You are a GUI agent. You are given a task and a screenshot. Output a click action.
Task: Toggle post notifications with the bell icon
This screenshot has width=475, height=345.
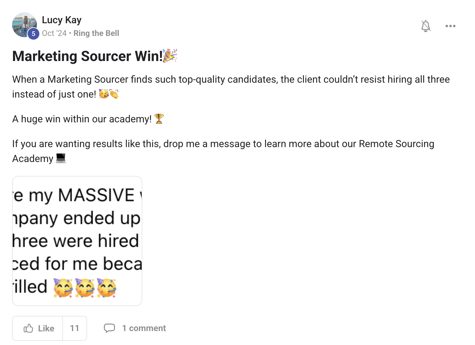point(426,26)
